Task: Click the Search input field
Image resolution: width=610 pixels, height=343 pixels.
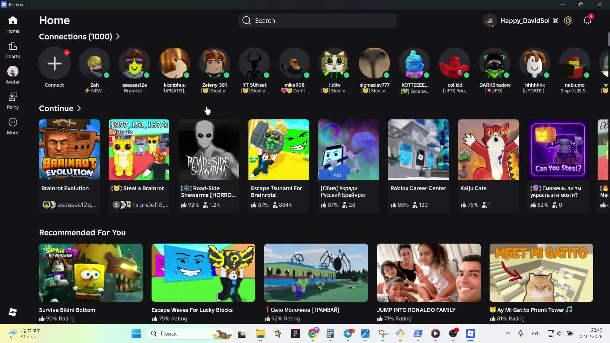Action: pyautogui.click(x=318, y=21)
